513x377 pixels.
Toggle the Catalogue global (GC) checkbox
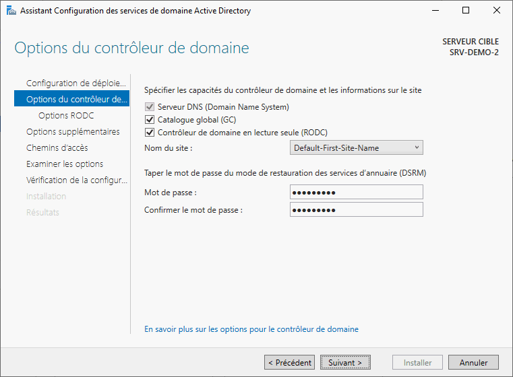[150, 120]
